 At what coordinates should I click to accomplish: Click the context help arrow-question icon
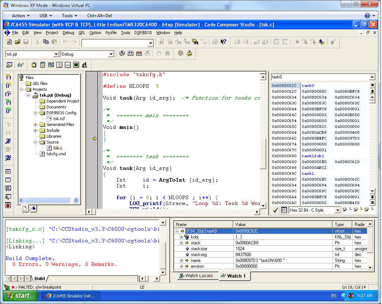pos(223,42)
